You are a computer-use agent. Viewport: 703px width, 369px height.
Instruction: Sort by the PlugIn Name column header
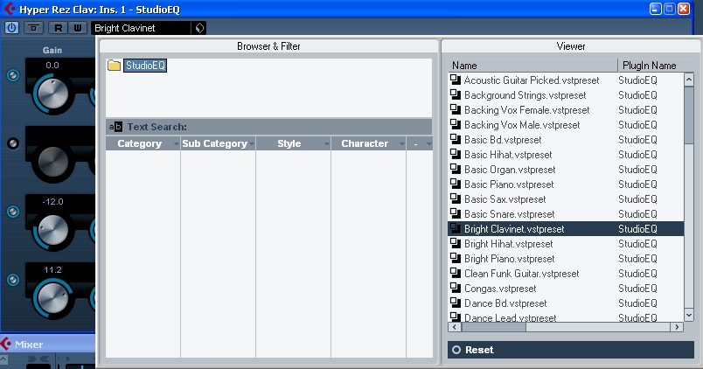656,66
